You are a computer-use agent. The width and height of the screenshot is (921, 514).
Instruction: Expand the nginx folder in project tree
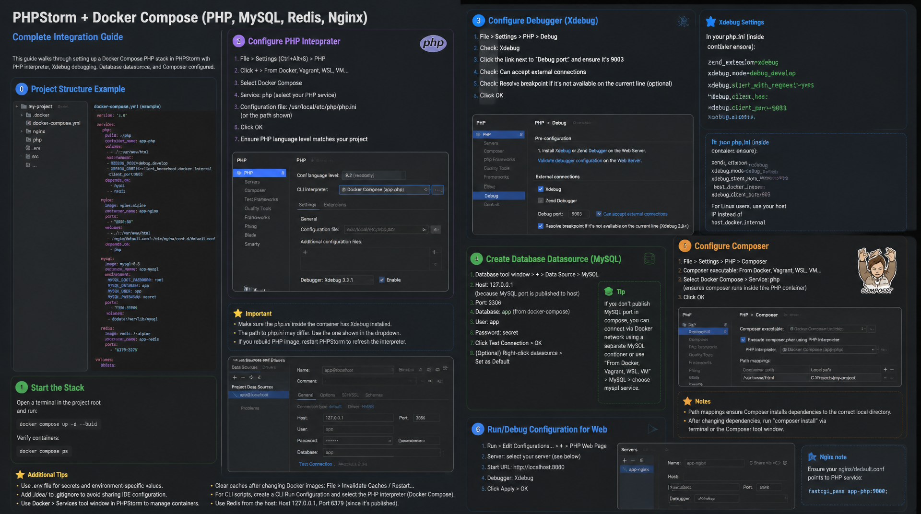pos(22,131)
